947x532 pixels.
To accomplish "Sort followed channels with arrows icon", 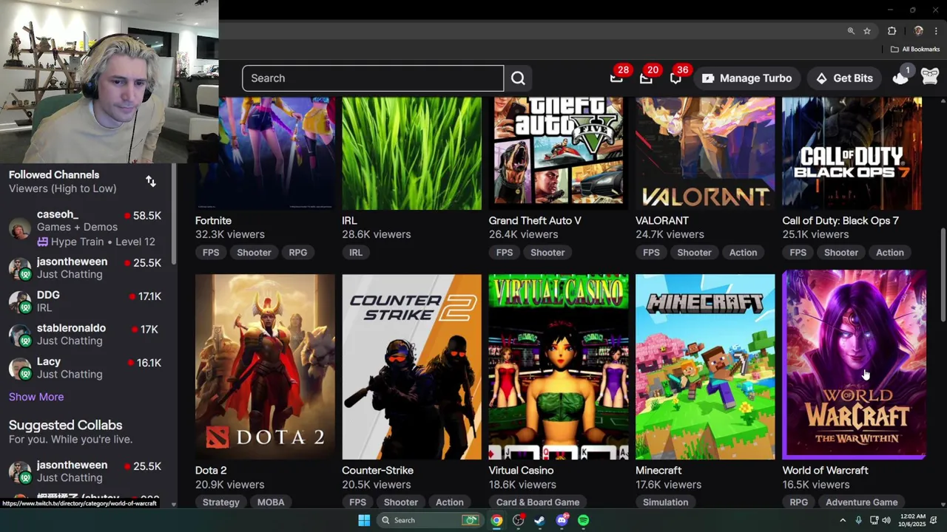I will click(x=151, y=181).
